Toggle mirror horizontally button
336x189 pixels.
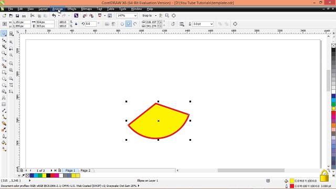pyautogui.click(x=107, y=24)
